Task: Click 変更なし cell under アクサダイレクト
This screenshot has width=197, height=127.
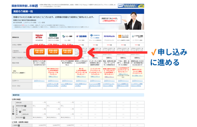Action: tap(109, 58)
